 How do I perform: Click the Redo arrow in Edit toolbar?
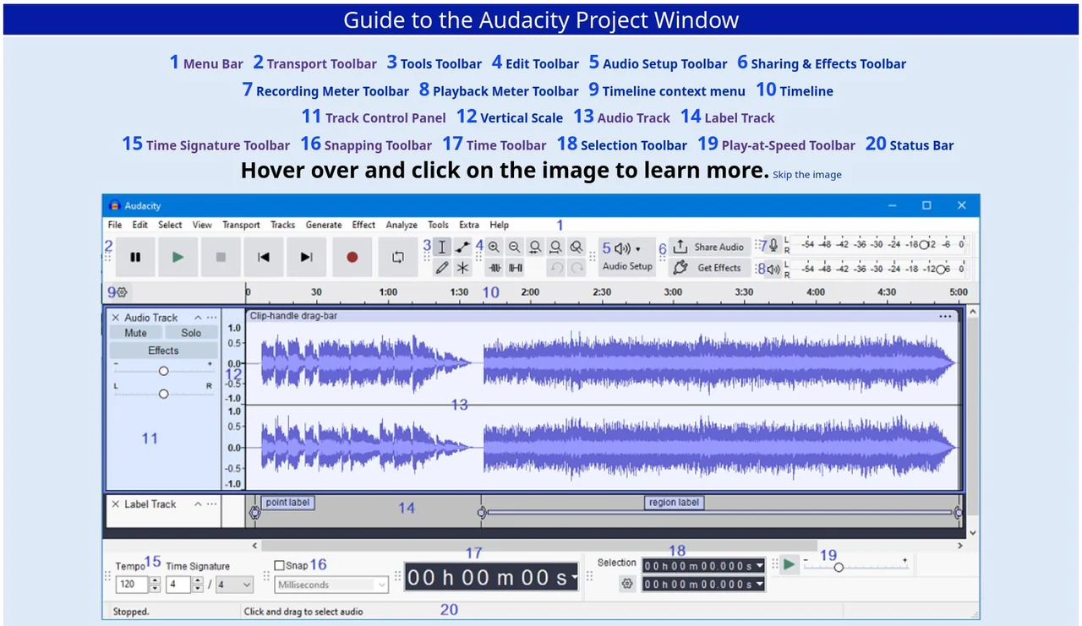pyautogui.click(x=577, y=268)
